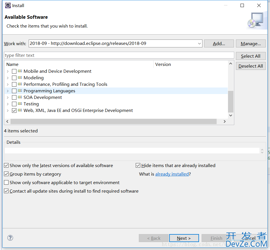The image size is (270, 250).
Task: Maximize the Install dialog window
Action: 242,5
